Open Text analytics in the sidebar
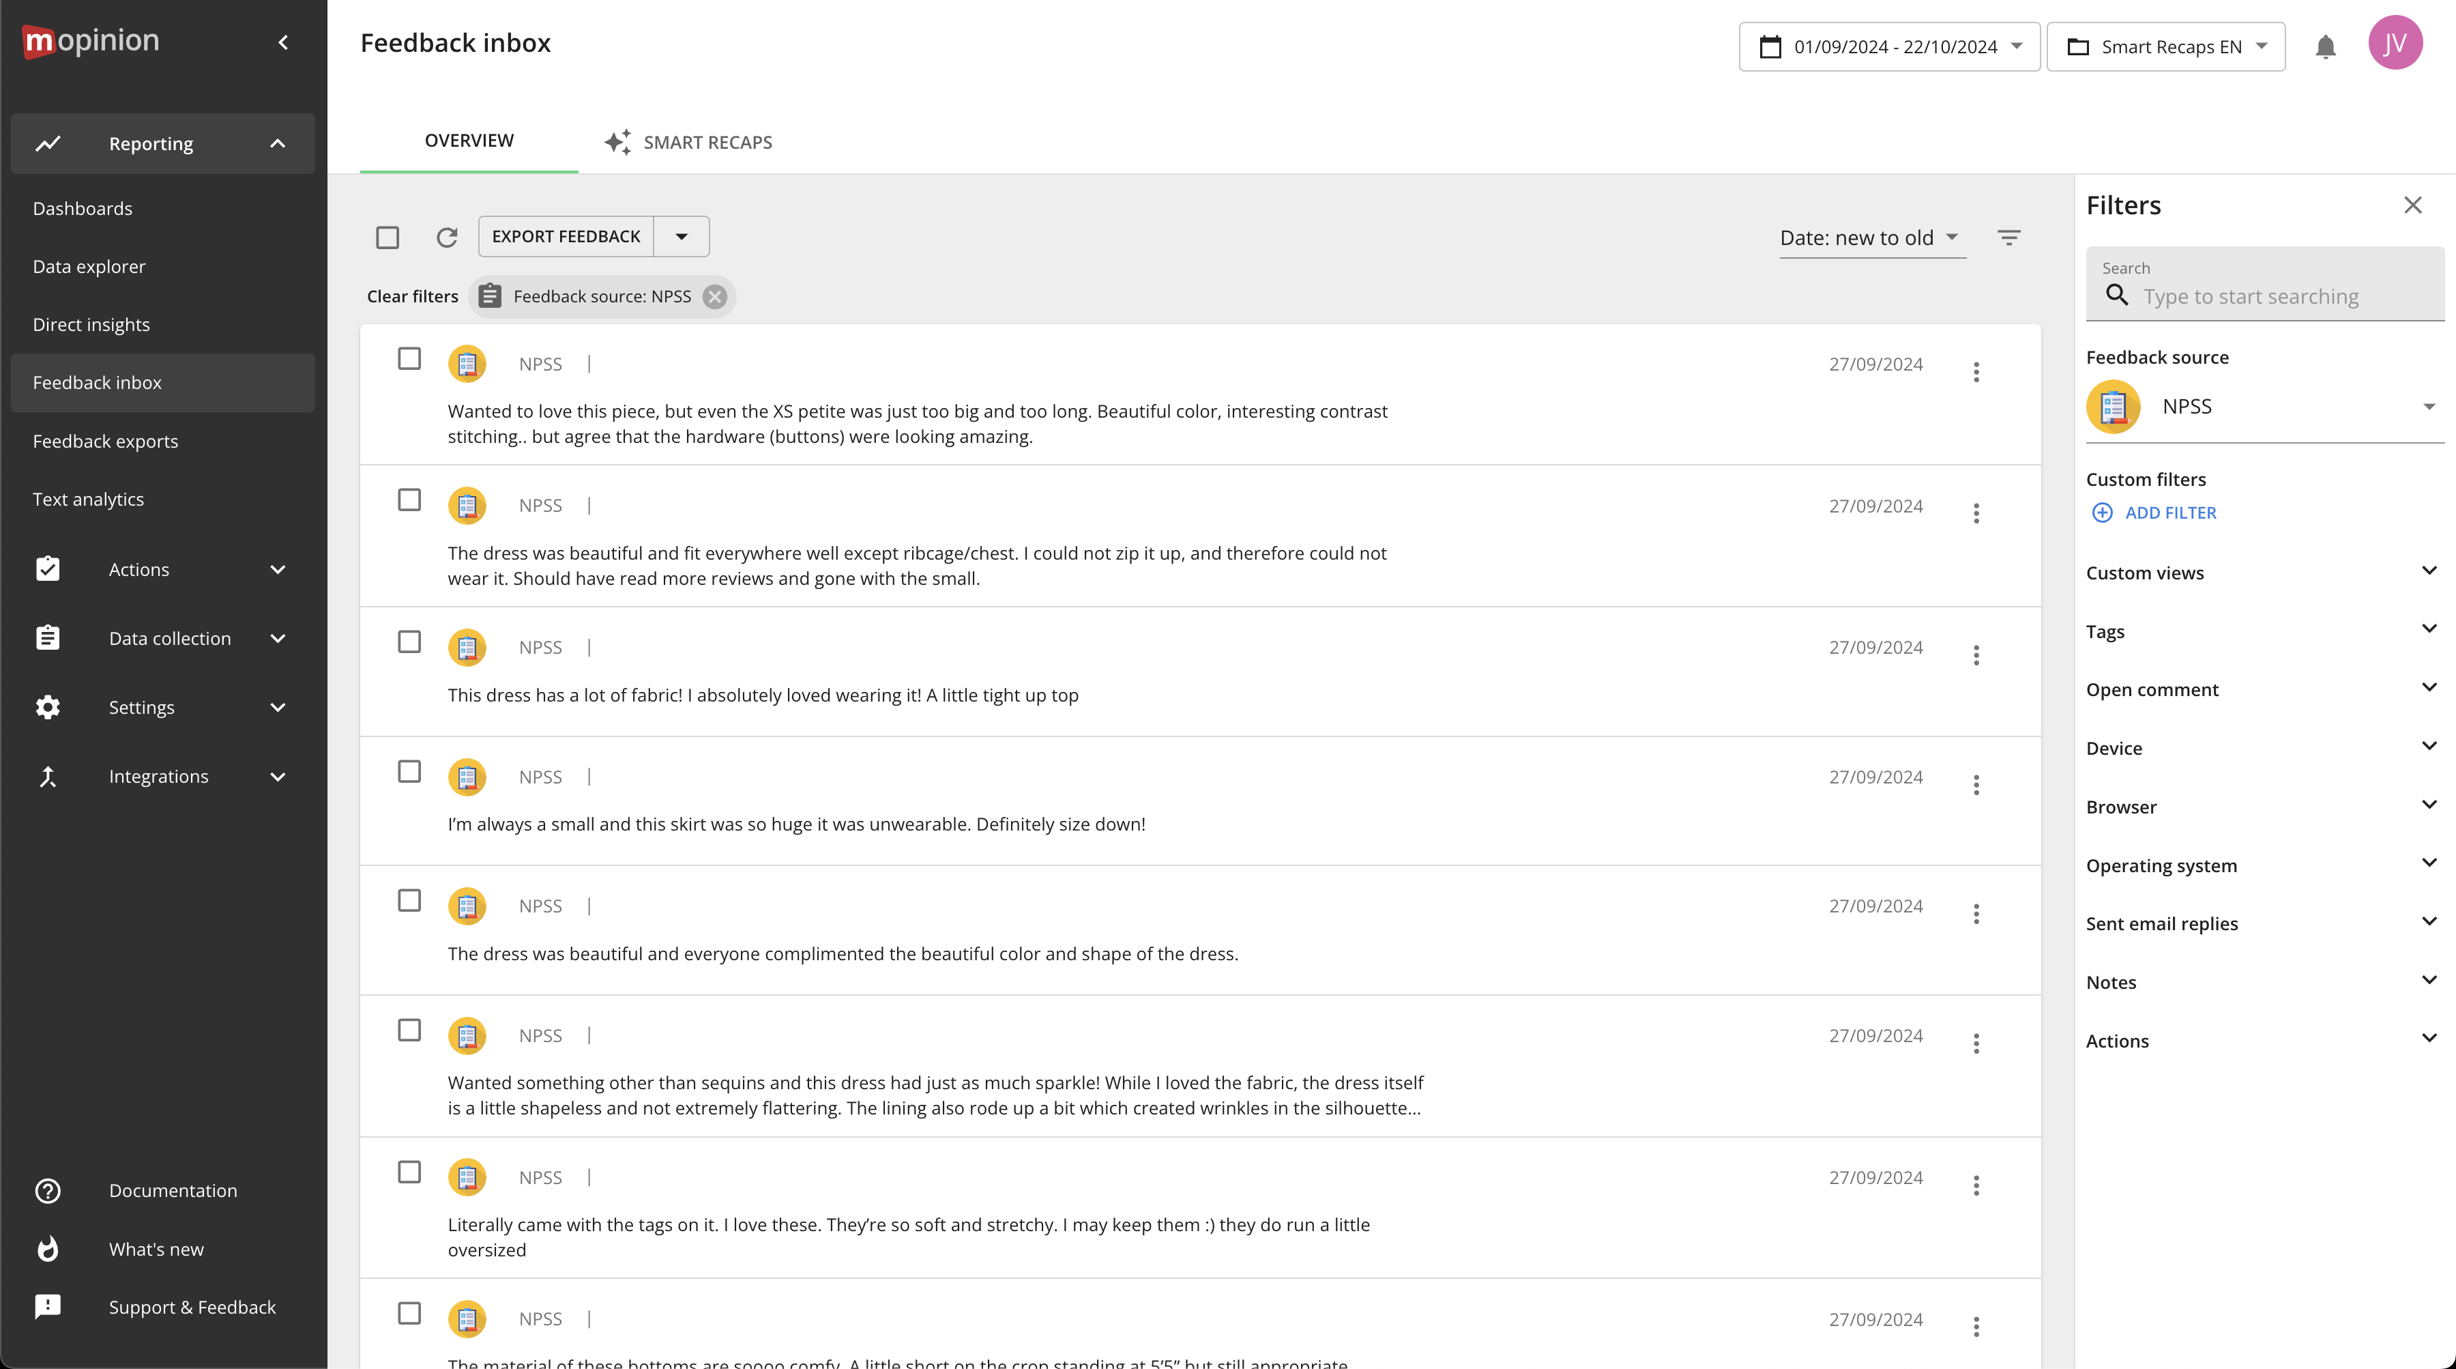Image resolution: width=2456 pixels, height=1369 pixels. tap(88, 499)
